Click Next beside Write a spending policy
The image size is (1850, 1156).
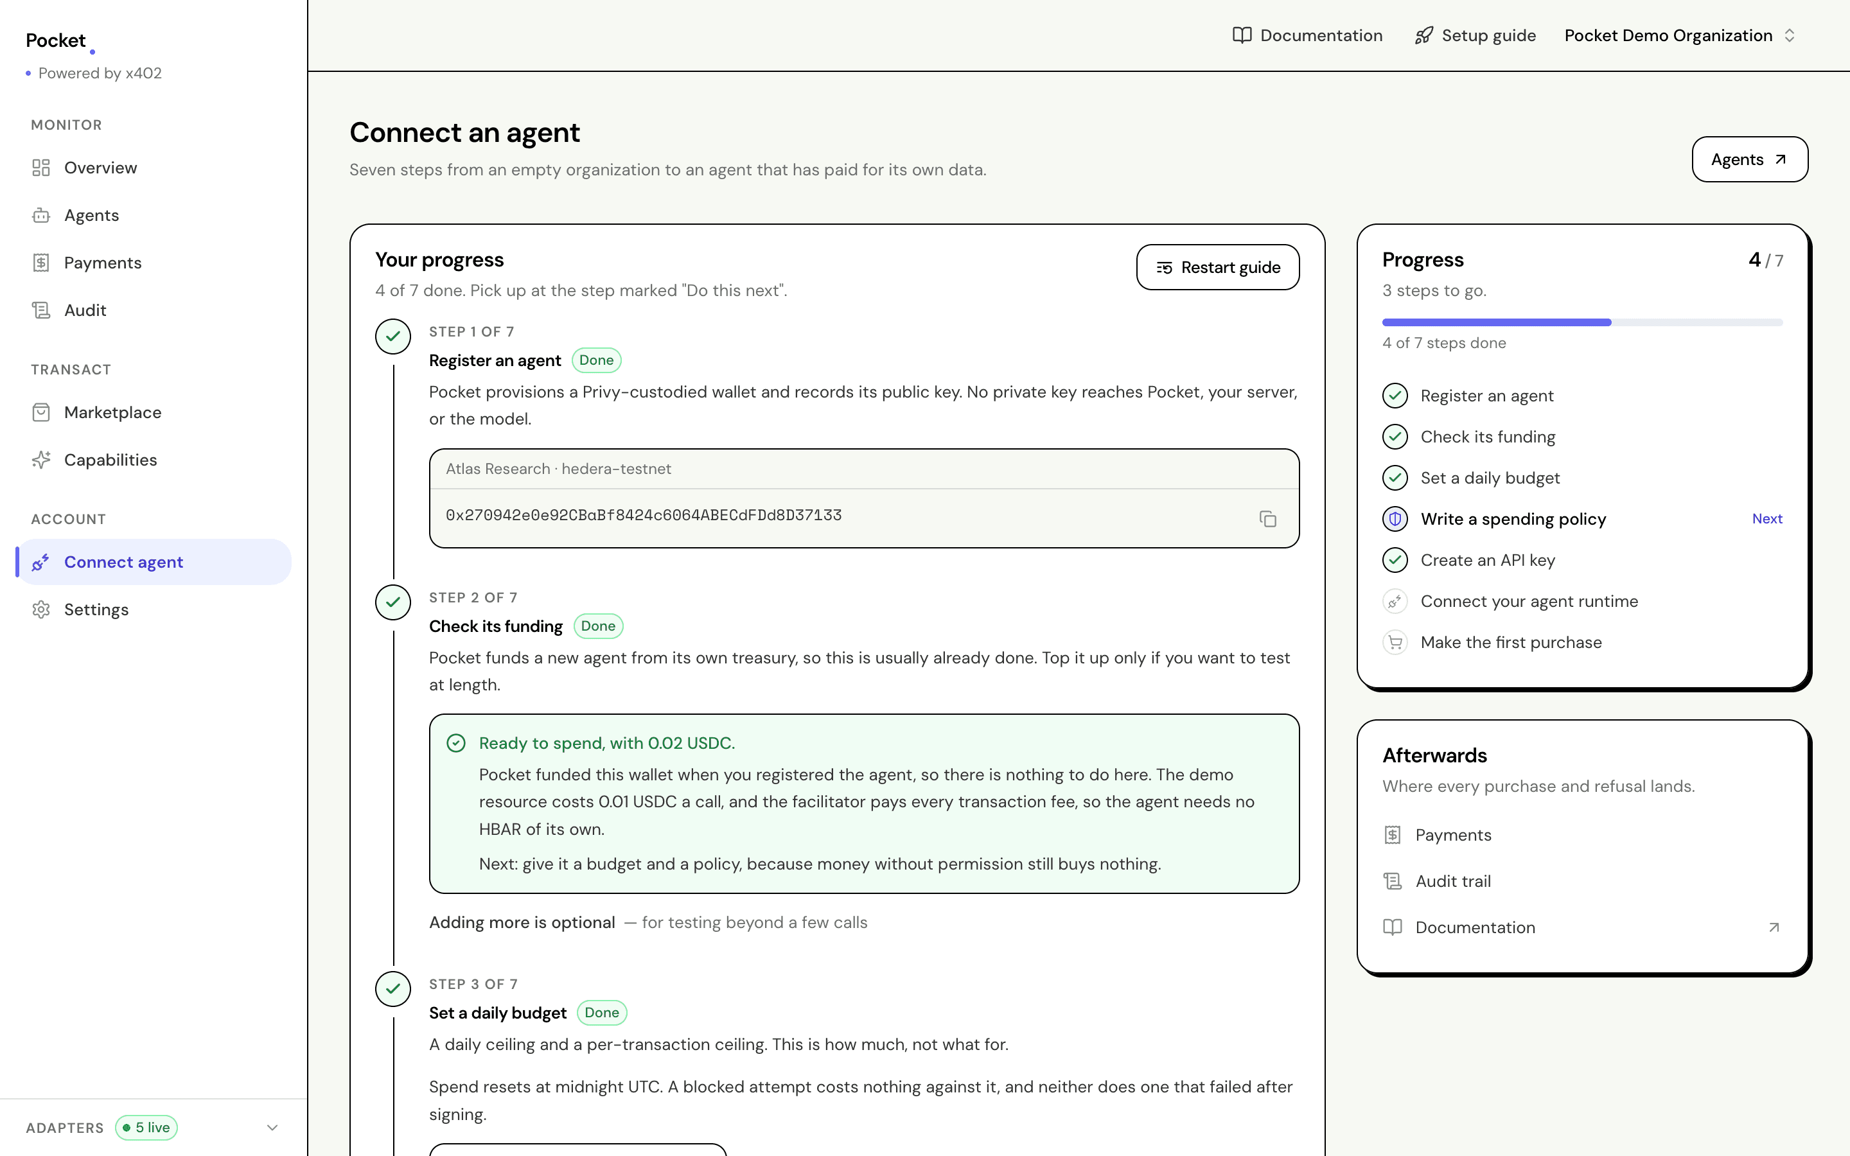(x=1766, y=518)
